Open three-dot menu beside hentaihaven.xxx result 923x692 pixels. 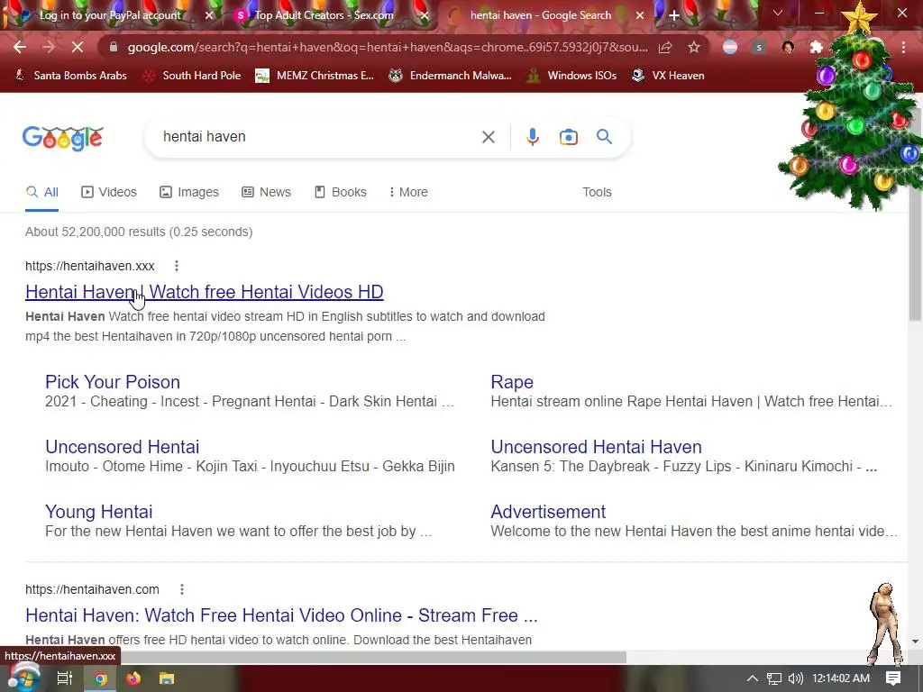coord(177,266)
